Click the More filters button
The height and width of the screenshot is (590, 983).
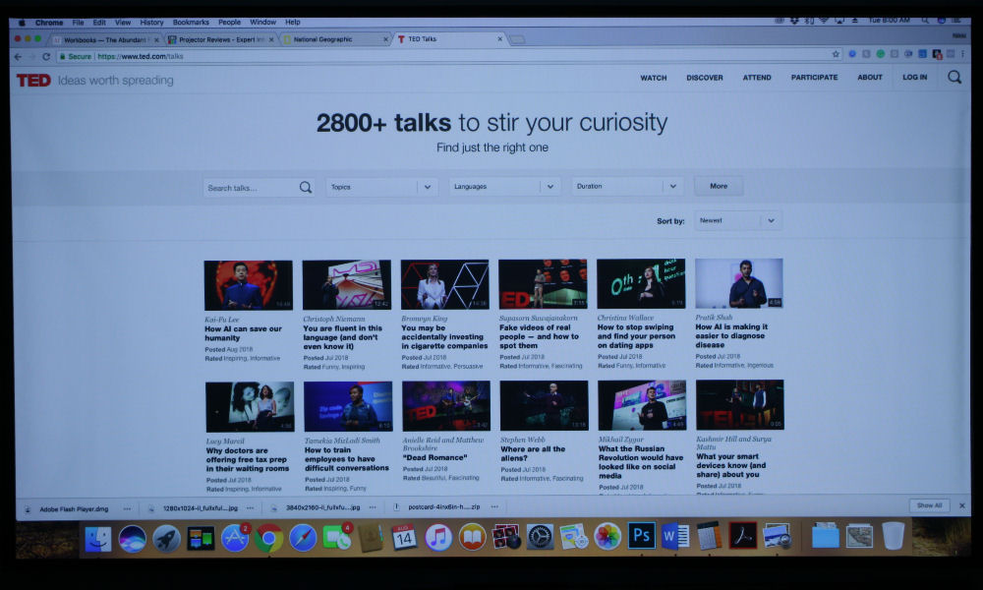[719, 186]
